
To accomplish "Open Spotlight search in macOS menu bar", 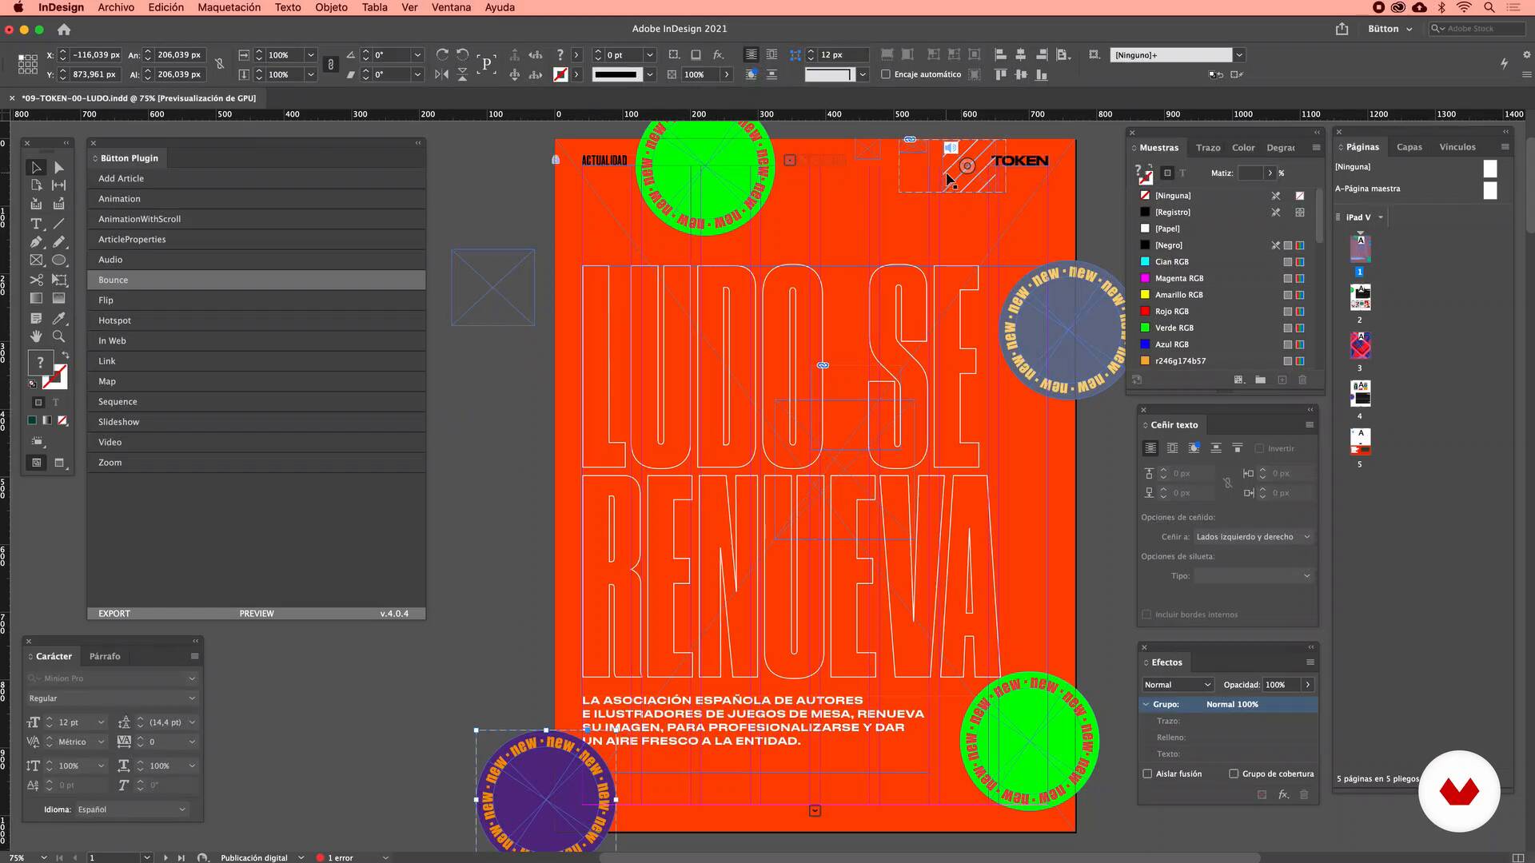I will 1489,7.
